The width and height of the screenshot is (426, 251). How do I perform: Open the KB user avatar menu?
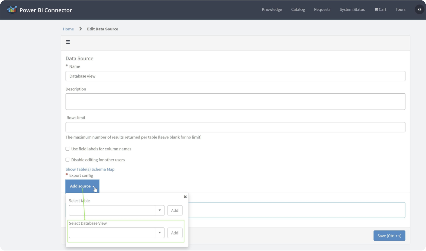click(419, 9)
